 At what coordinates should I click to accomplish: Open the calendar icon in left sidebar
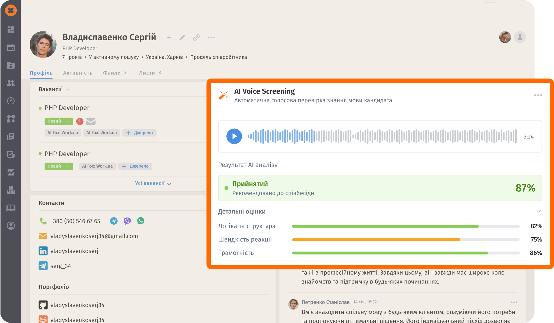[x=11, y=48]
